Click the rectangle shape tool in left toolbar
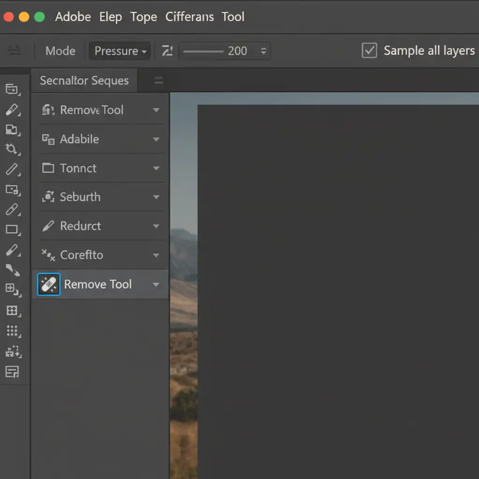 [x=12, y=229]
